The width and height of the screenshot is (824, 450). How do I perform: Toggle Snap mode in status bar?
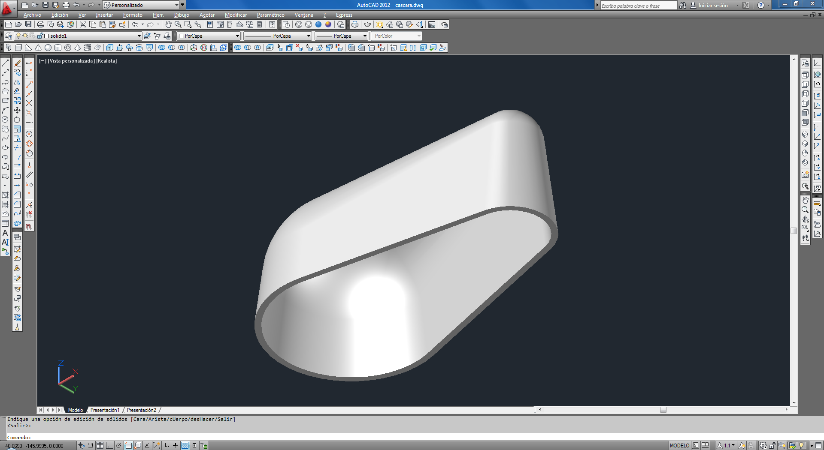click(x=91, y=446)
